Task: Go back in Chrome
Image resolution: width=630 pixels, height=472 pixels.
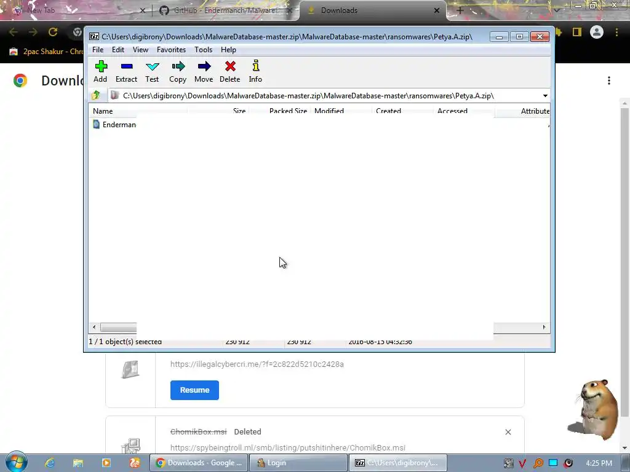Action: [x=14, y=32]
